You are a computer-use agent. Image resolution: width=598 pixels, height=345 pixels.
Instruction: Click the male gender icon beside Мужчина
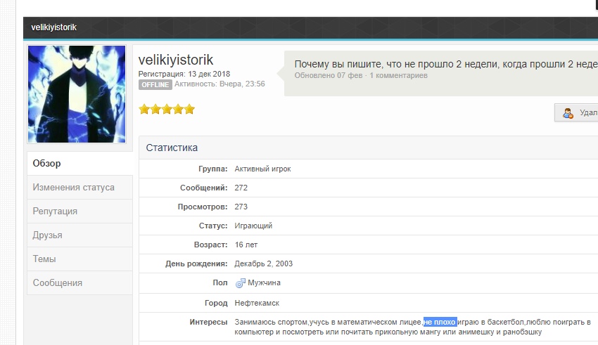point(241,283)
